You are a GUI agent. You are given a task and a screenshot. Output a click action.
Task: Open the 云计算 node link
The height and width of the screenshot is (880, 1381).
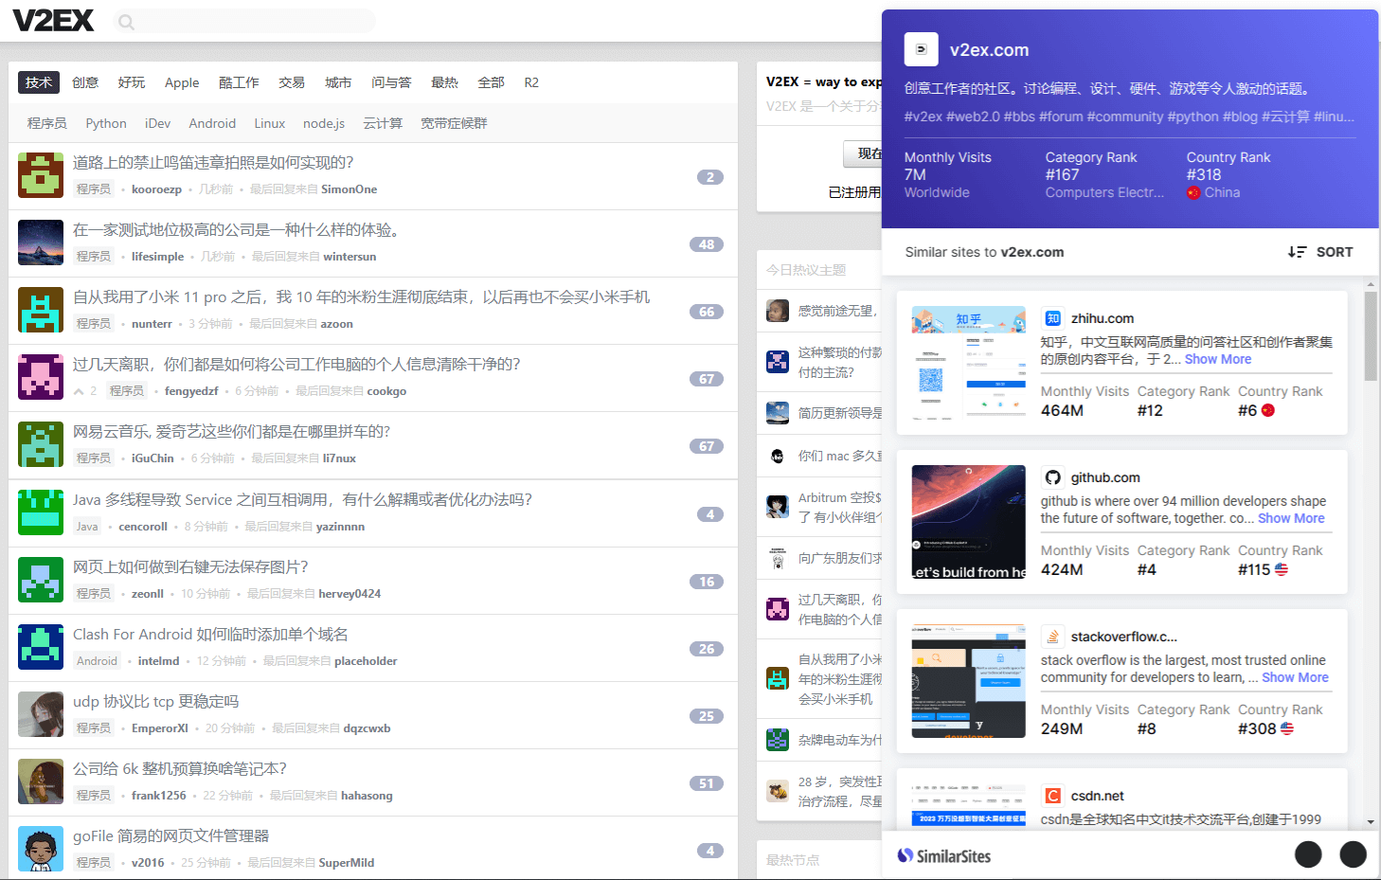(x=383, y=123)
